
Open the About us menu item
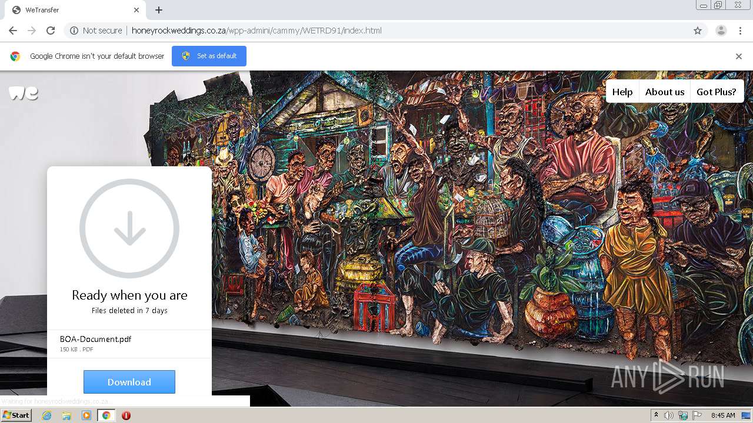(x=665, y=92)
